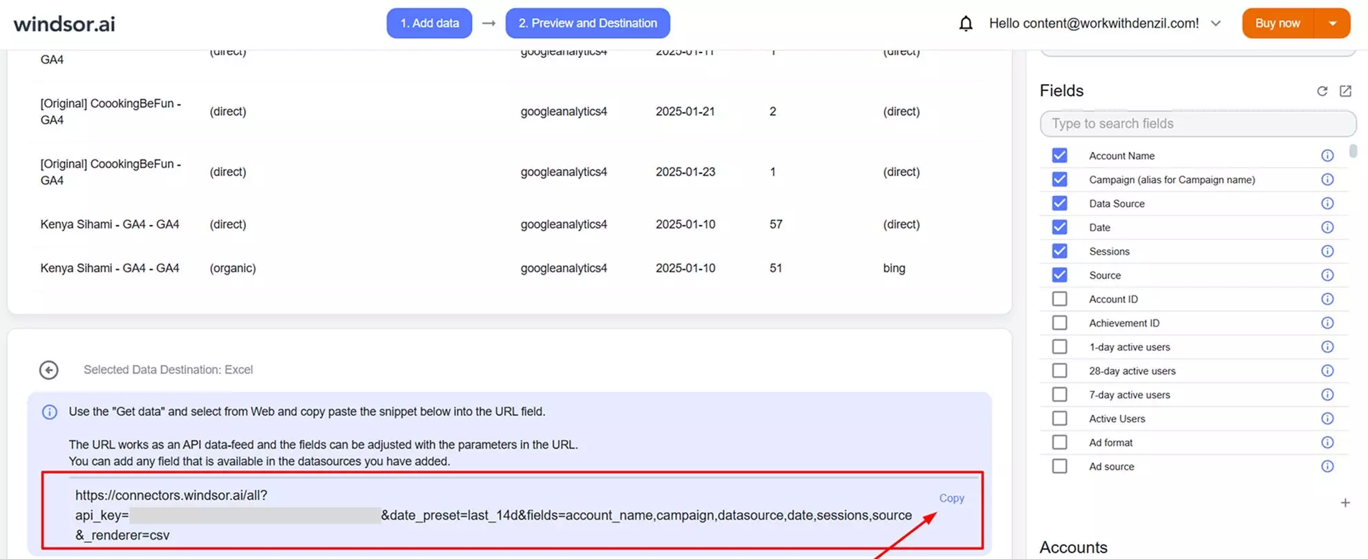Show info for Date field

point(1327,227)
